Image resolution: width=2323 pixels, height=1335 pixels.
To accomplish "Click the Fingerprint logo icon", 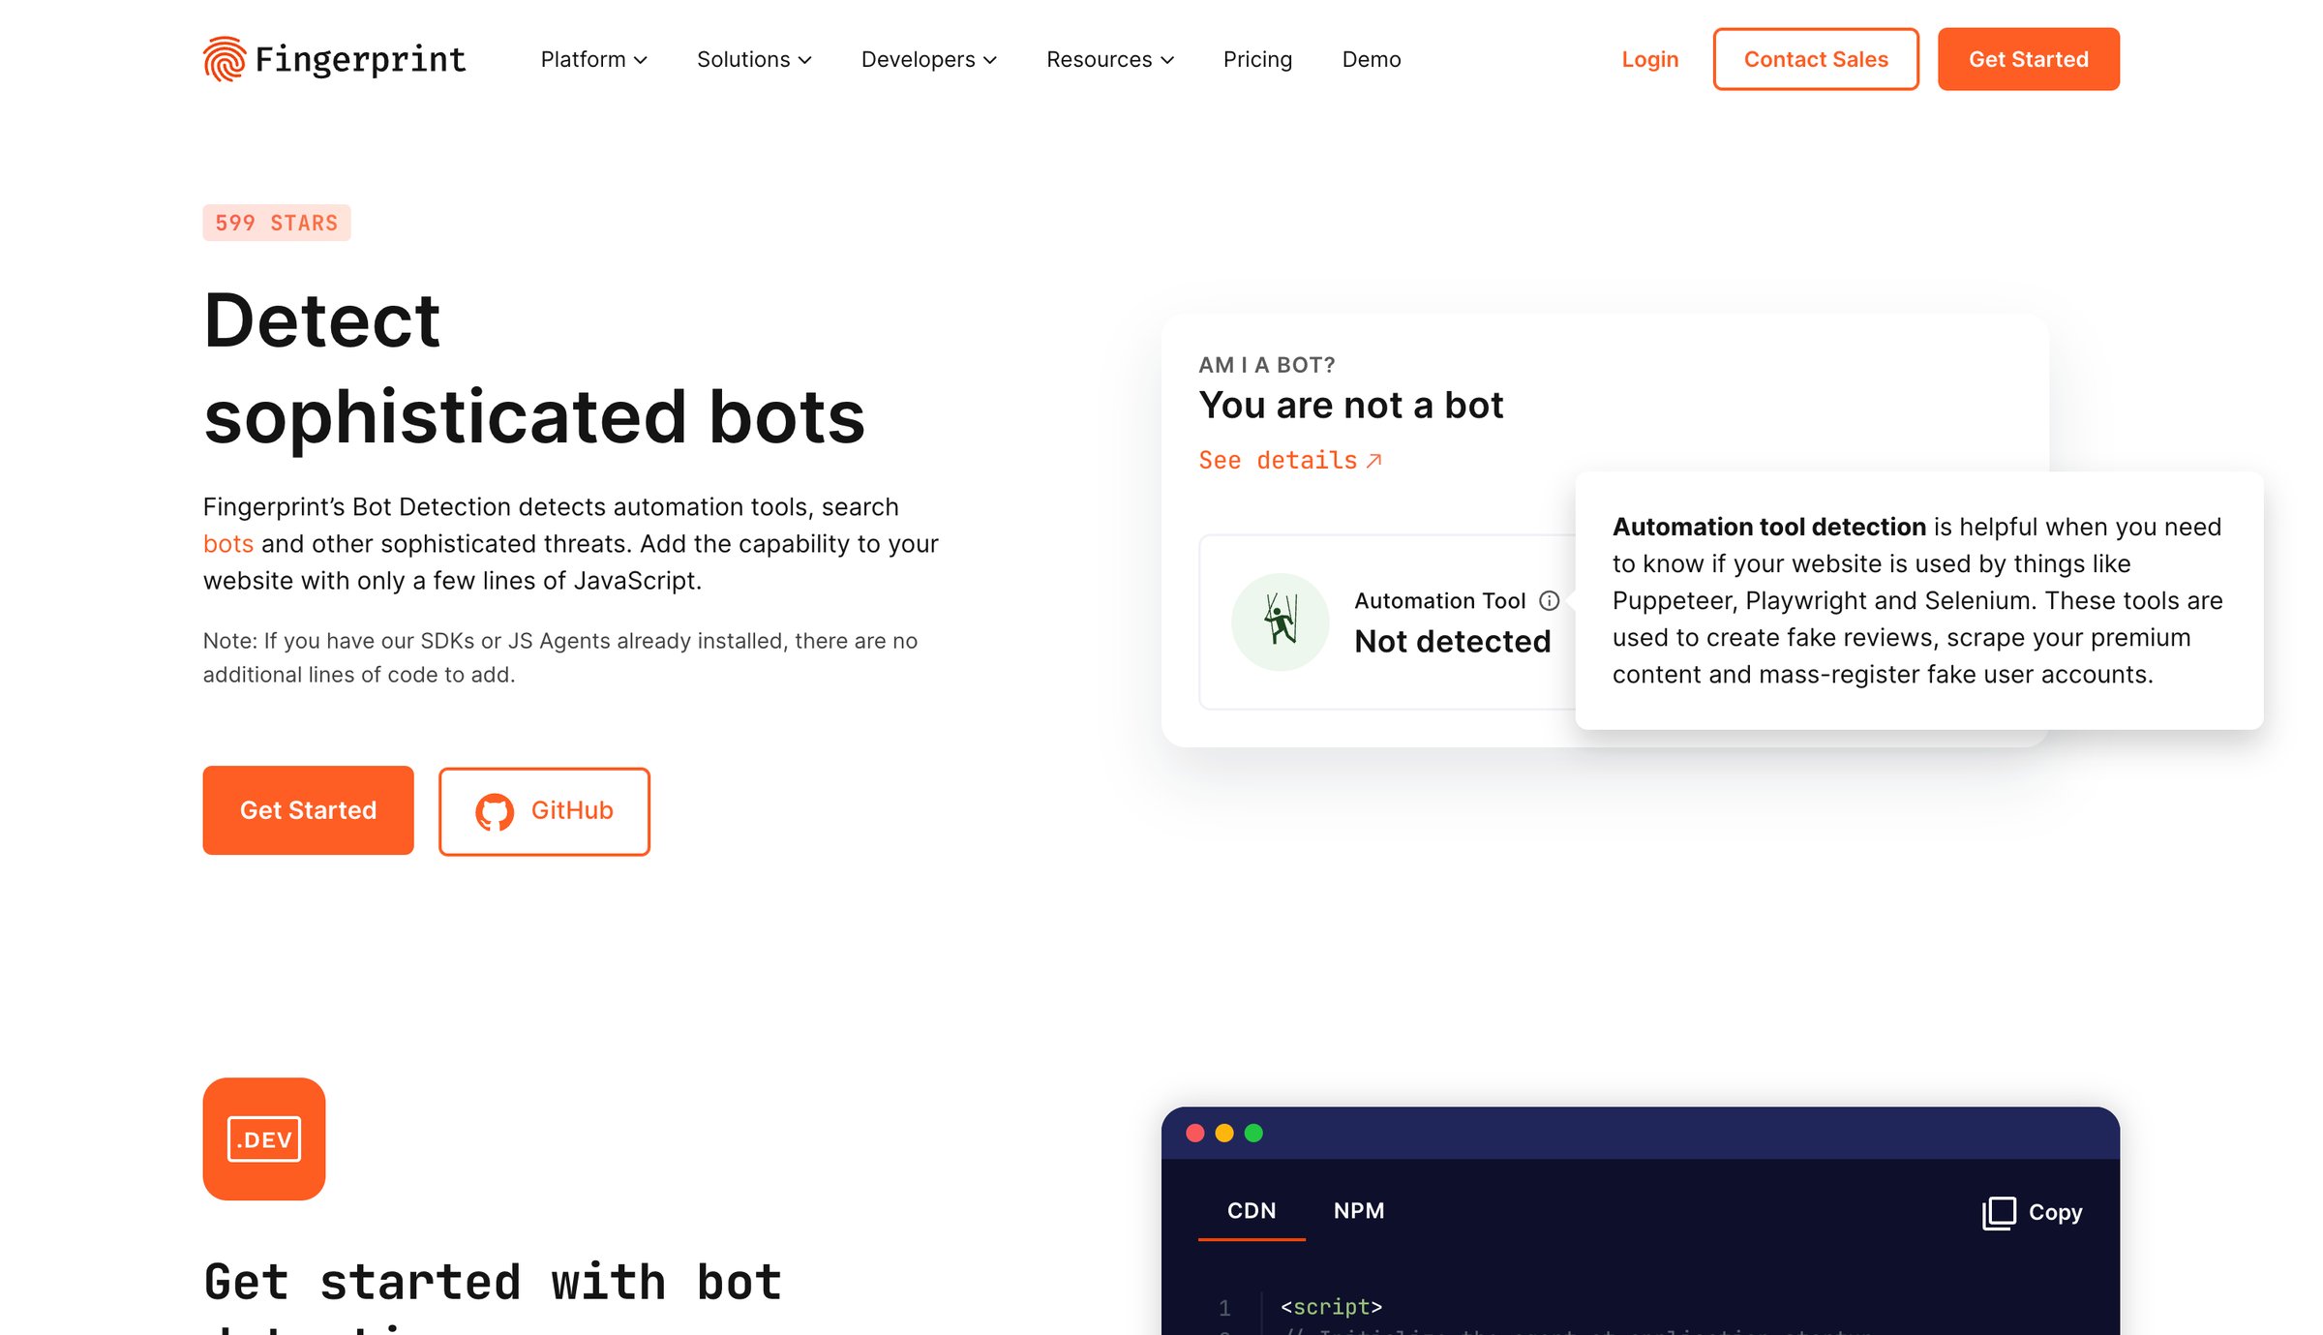I will coord(225,59).
